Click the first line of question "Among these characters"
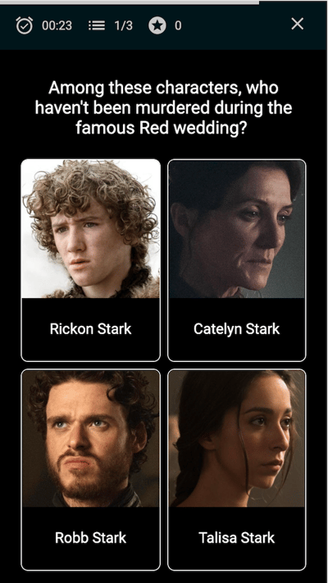The height and width of the screenshot is (583, 328). tap(163, 88)
